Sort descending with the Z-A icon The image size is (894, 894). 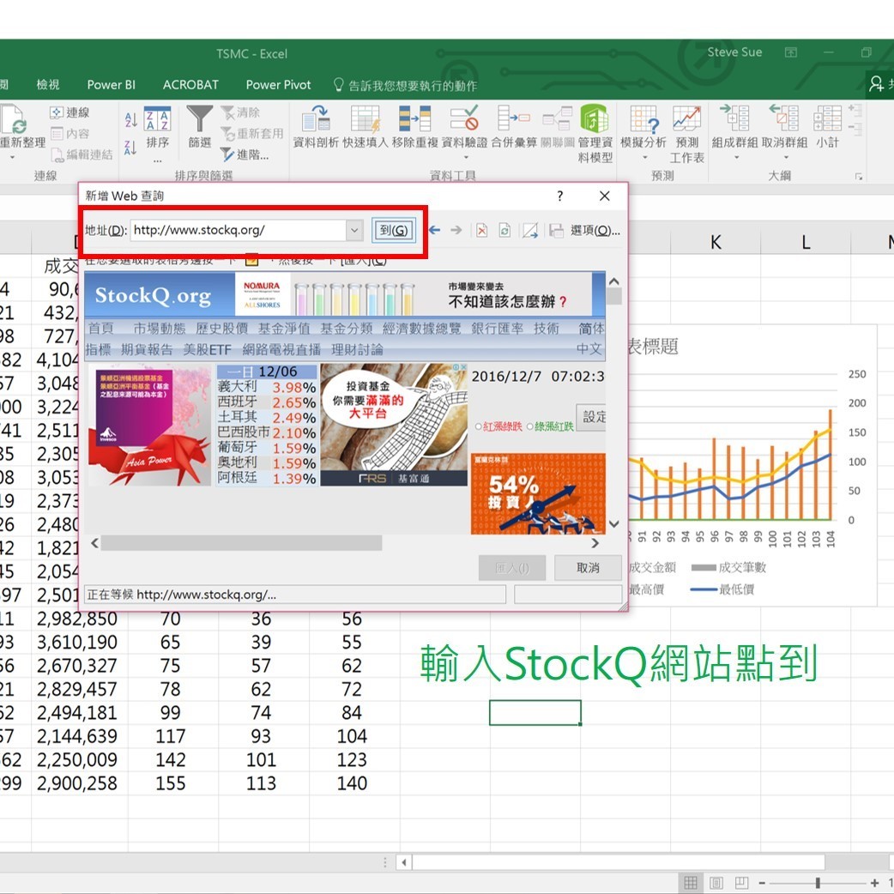[x=130, y=148]
